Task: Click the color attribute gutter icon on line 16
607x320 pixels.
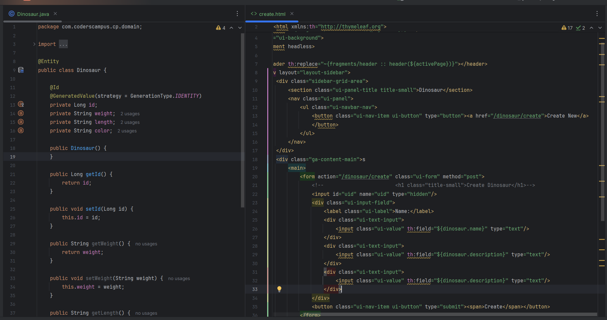Action: tap(21, 130)
